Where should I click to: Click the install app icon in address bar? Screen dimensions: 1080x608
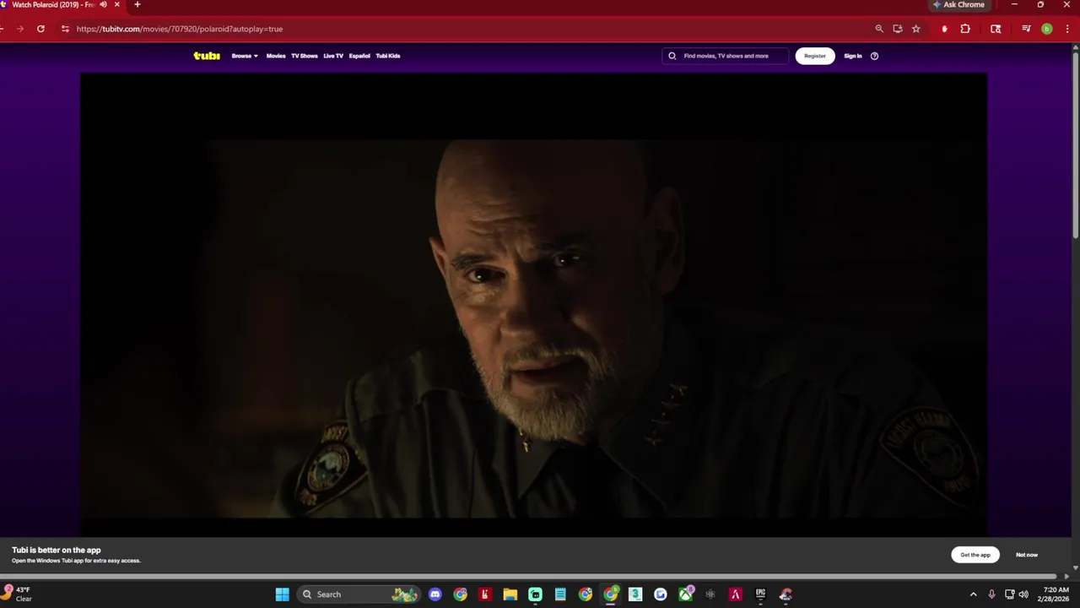(898, 29)
